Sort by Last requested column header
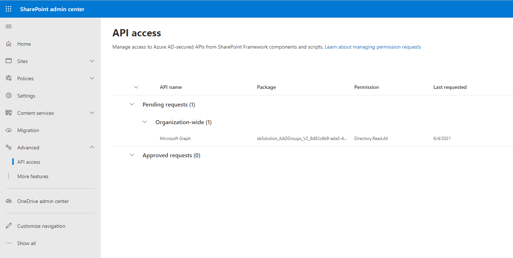 (450, 87)
